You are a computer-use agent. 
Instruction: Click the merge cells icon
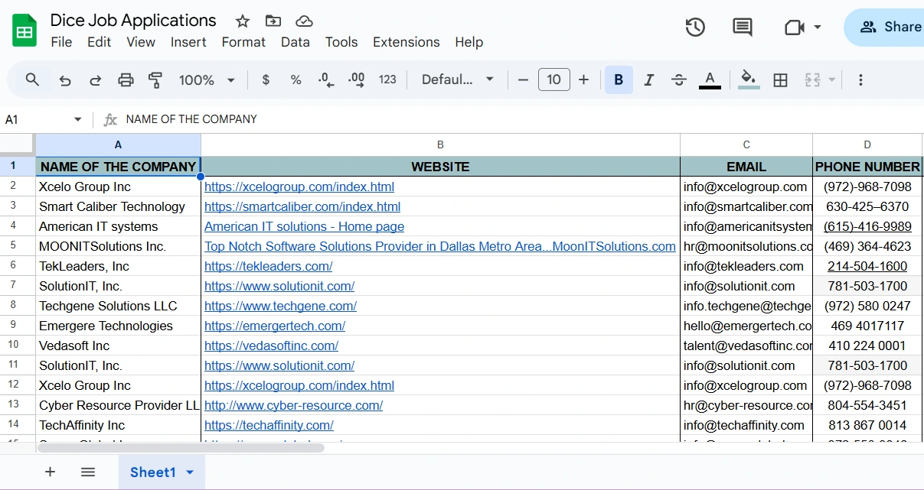[x=812, y=80]
